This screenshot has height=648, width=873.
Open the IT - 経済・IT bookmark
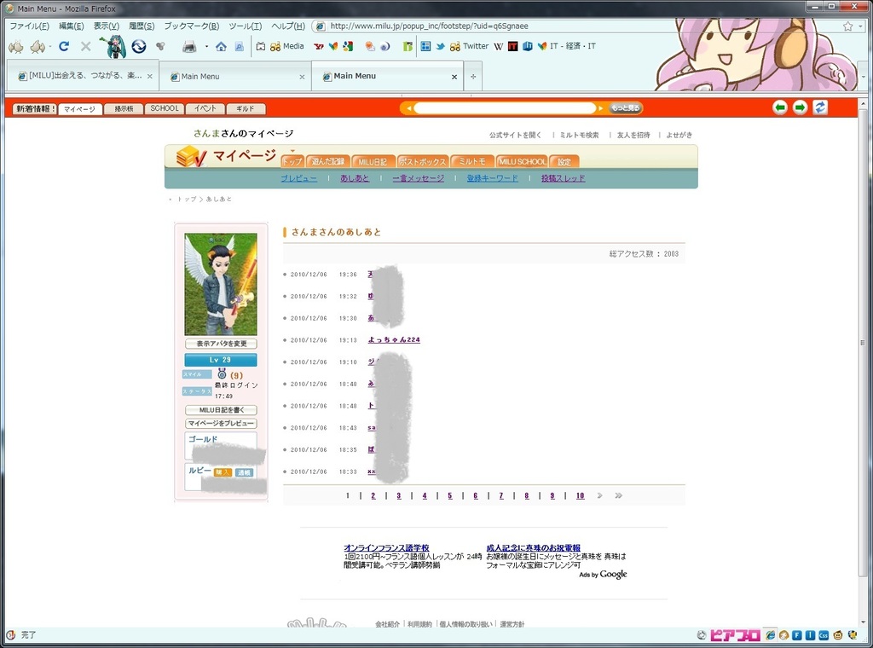[x=567, y=46]
